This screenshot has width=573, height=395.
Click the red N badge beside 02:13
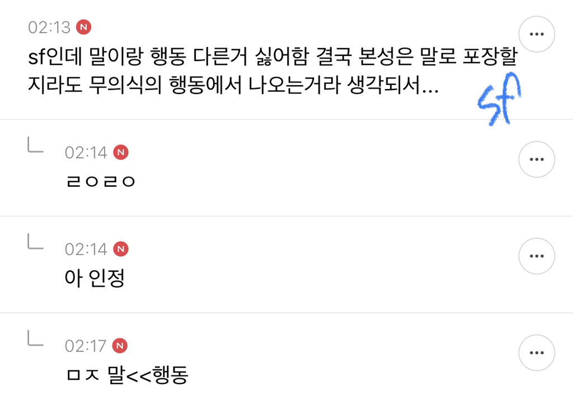[84, 27]
